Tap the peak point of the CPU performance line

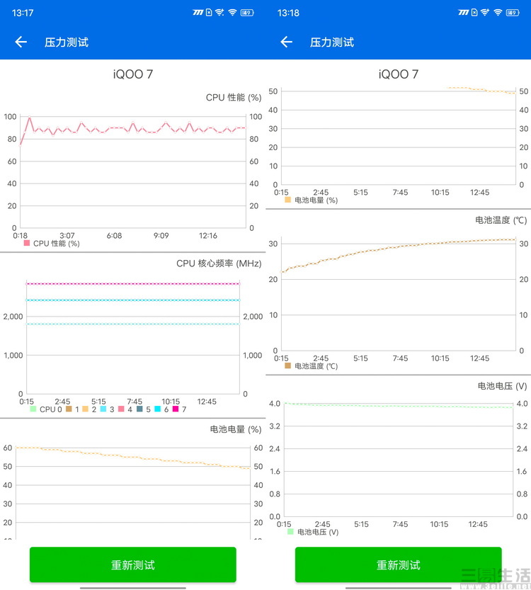[x=29, y=118]
